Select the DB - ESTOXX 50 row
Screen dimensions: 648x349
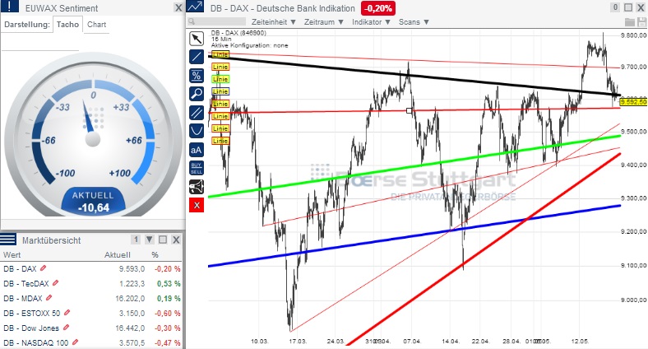[91, 314]
